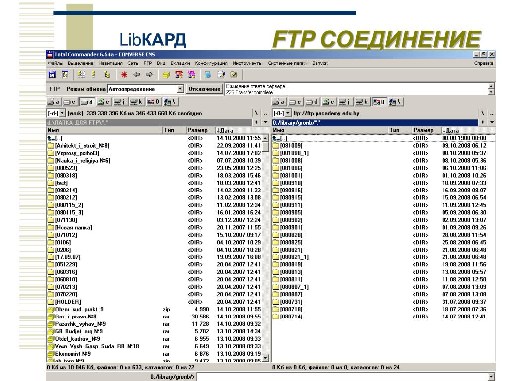
Task: Select drive d in right panel
Action: [312, 102]
